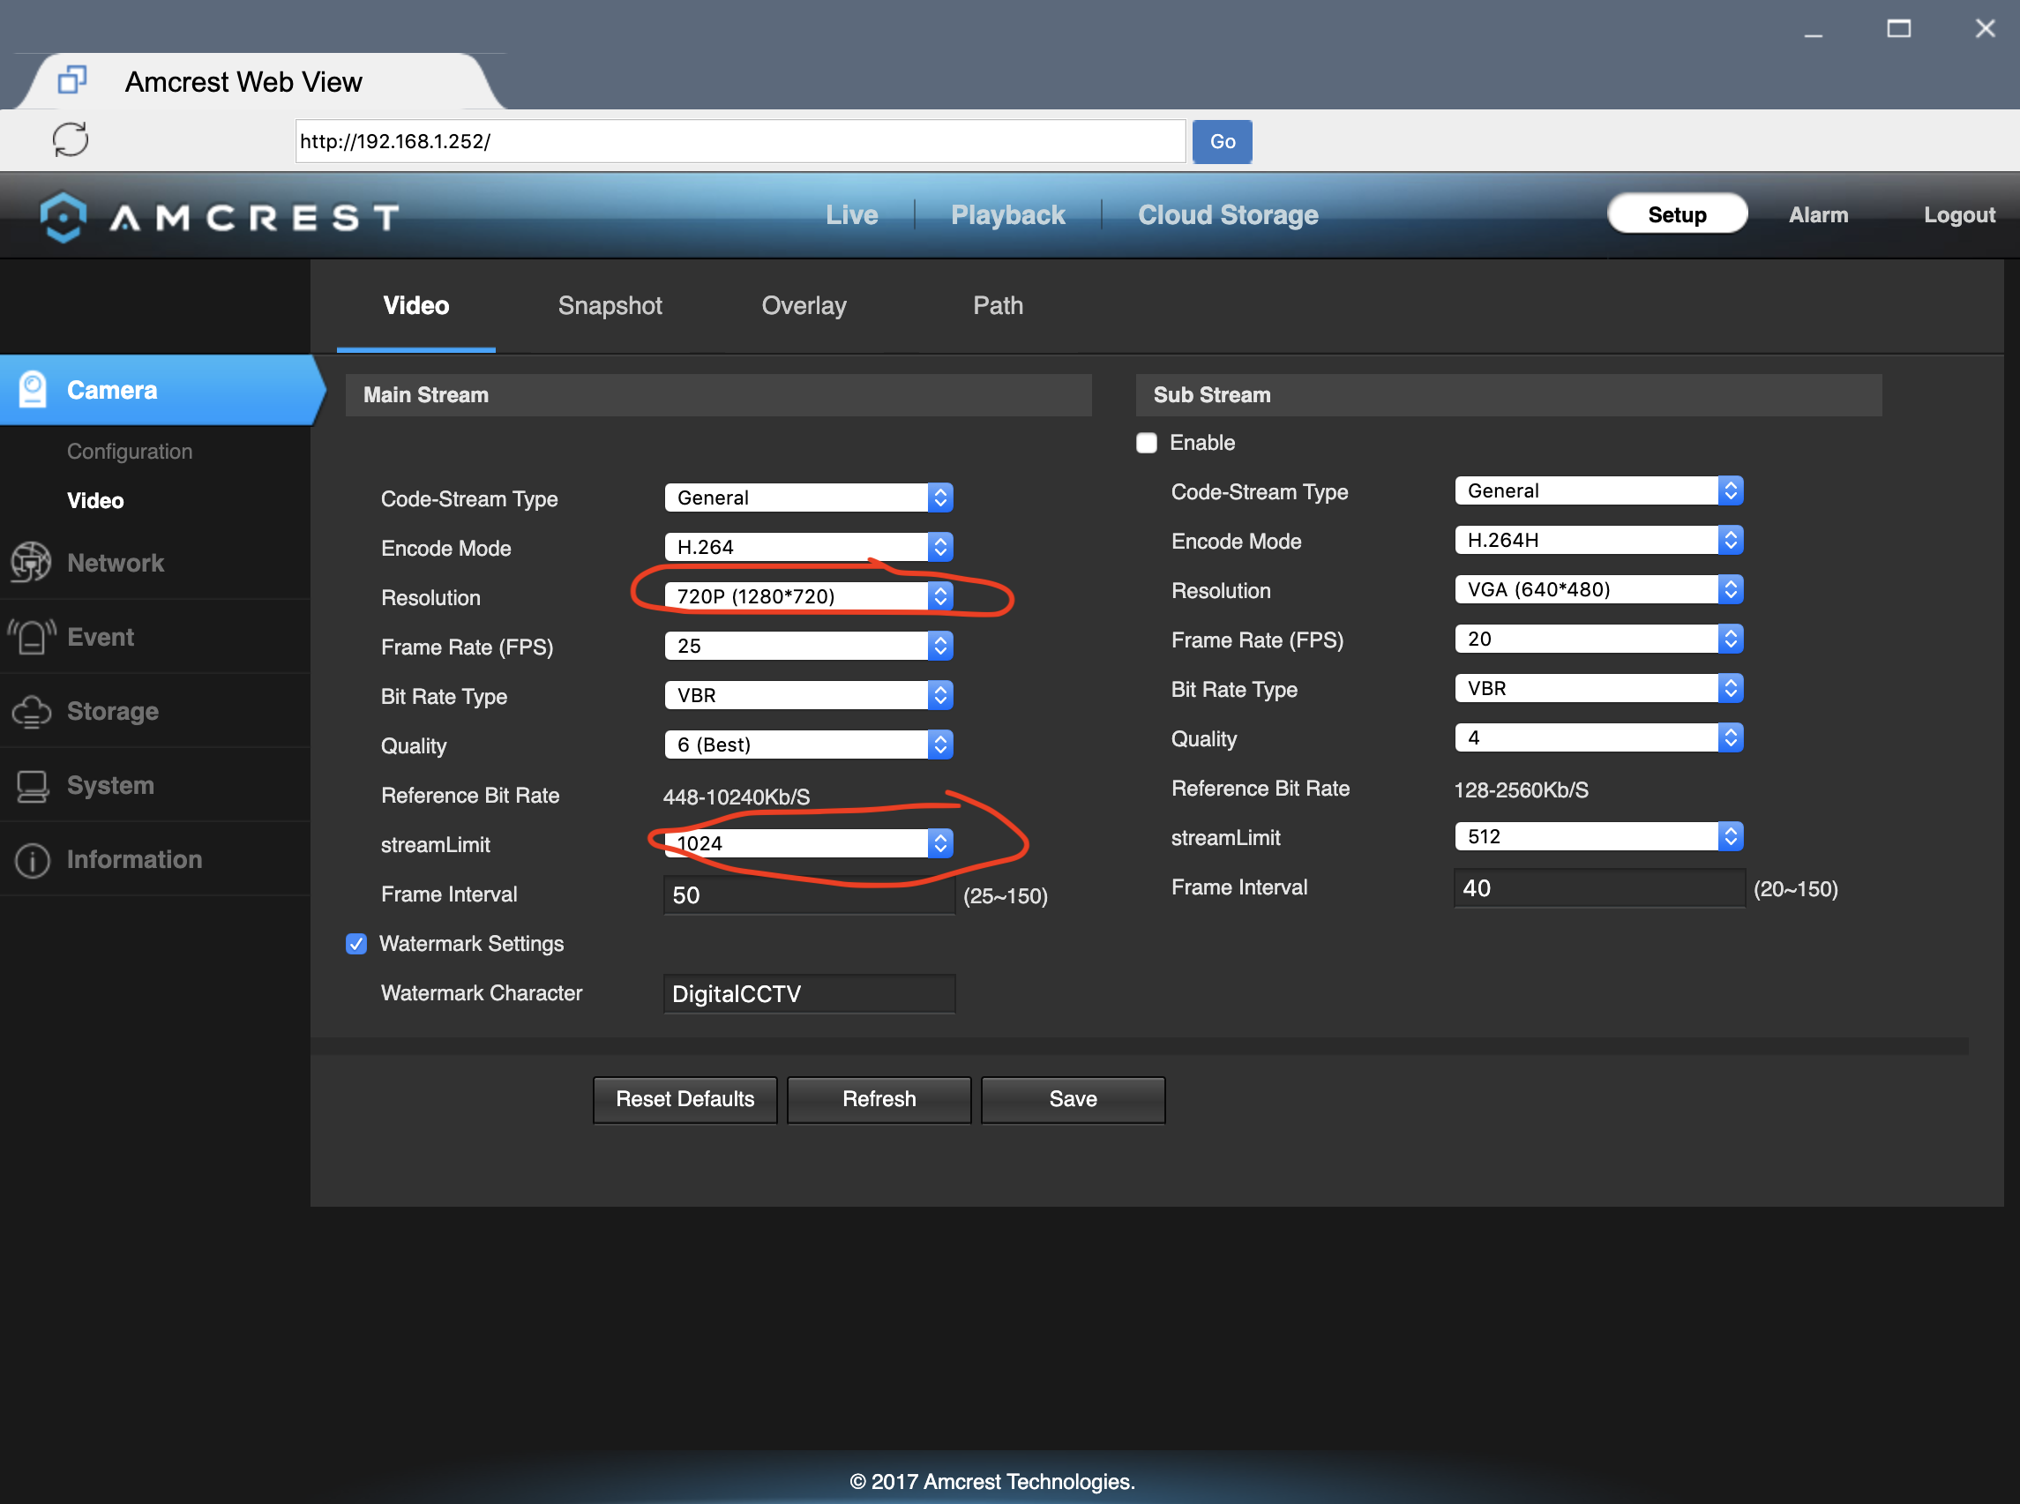Screen dimensions: 2020x1504
Task: Click the browser reload icon
Action: click(70, 140)
